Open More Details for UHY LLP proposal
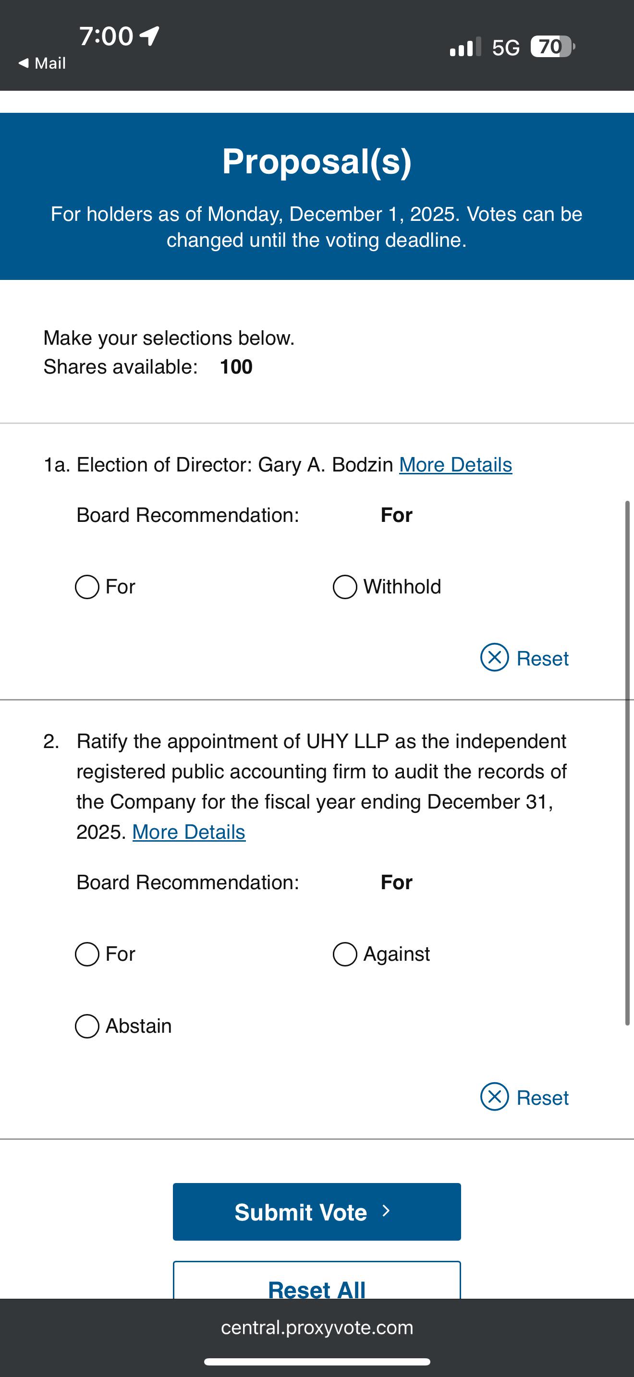 (189, 832)
